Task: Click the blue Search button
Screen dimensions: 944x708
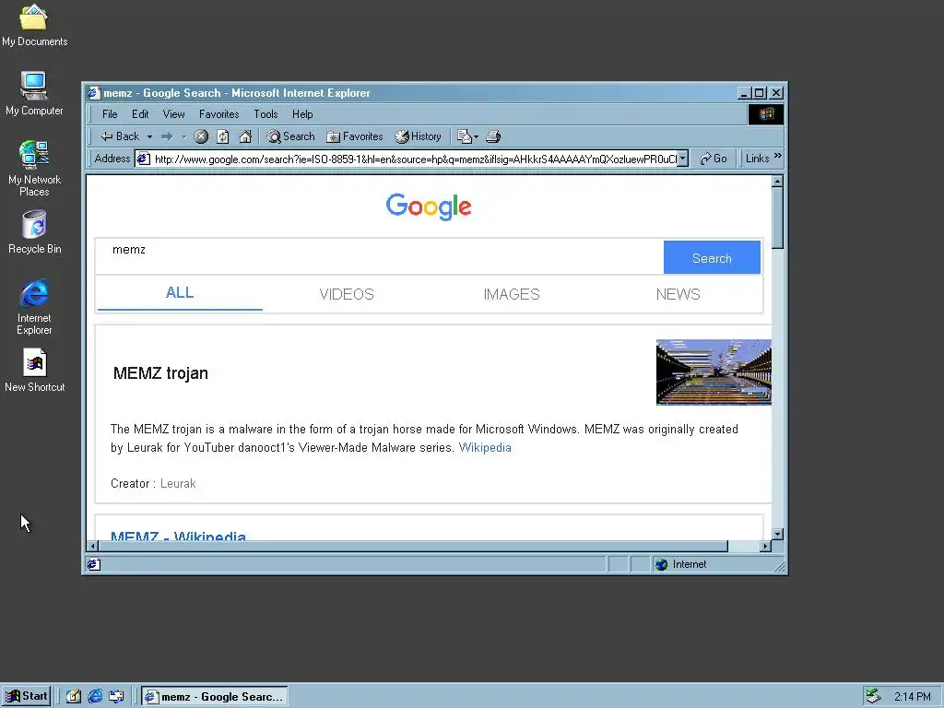Action: pos(712,258)
